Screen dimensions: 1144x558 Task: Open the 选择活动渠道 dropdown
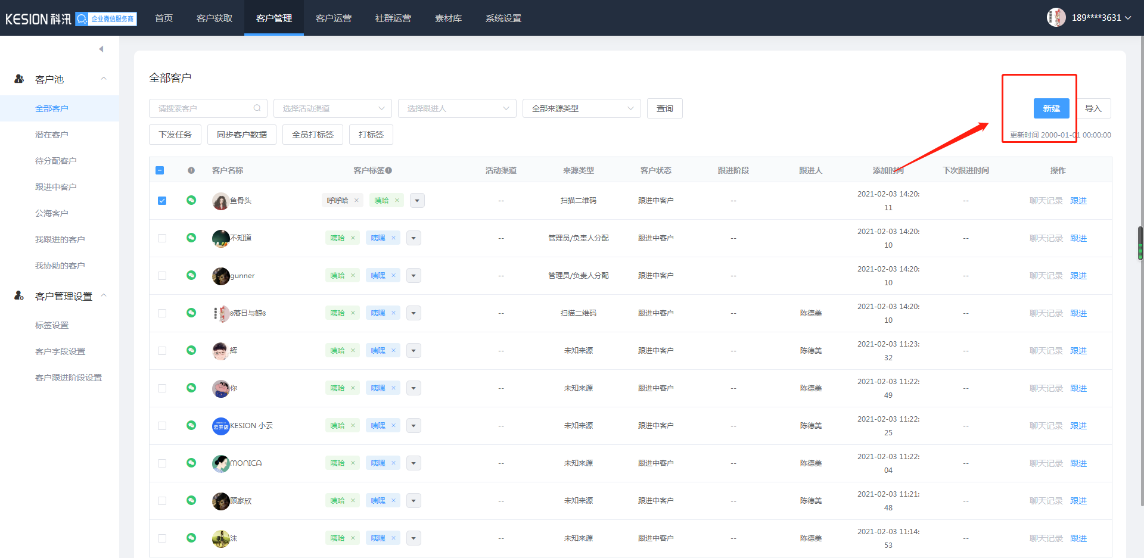point(332,108)
